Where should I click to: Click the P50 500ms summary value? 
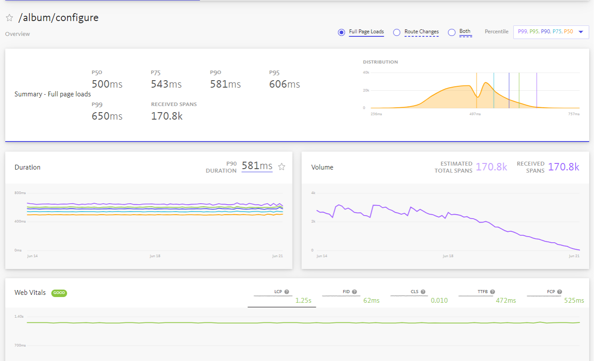(x=107, y=84)
